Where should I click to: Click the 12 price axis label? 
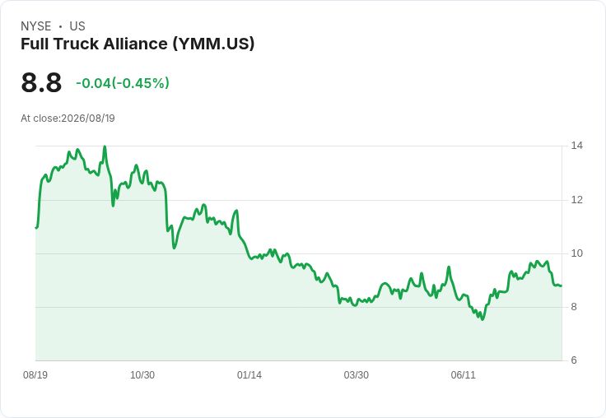pyautogui.click(x=577, y=200)
